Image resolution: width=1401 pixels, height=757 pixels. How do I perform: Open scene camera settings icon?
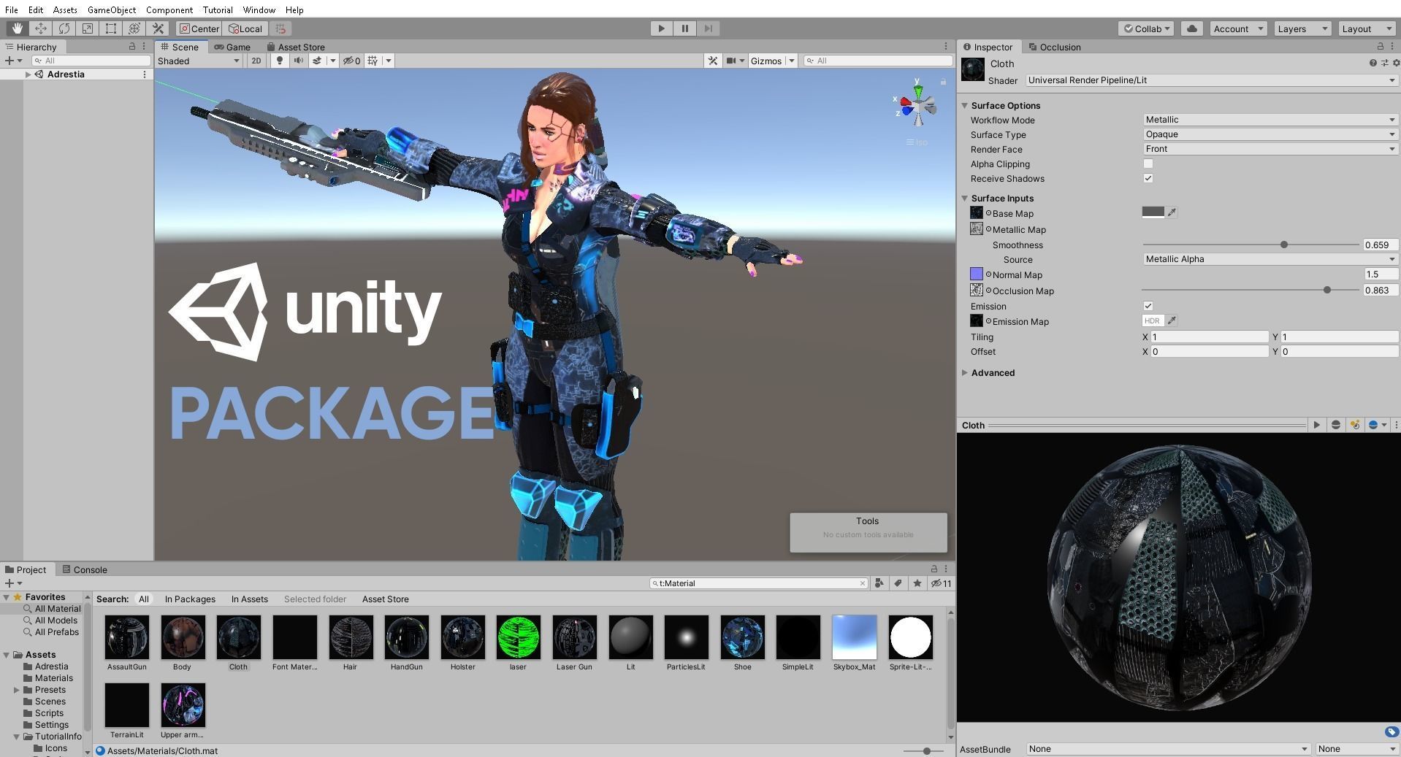click(731, 61)
